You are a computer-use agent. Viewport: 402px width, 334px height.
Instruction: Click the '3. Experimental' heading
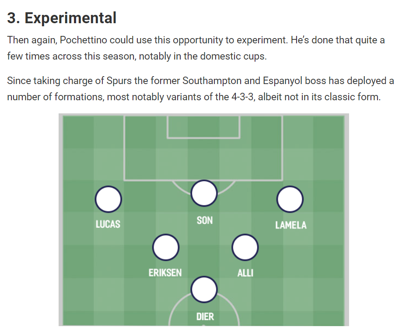tap(62, 18)
